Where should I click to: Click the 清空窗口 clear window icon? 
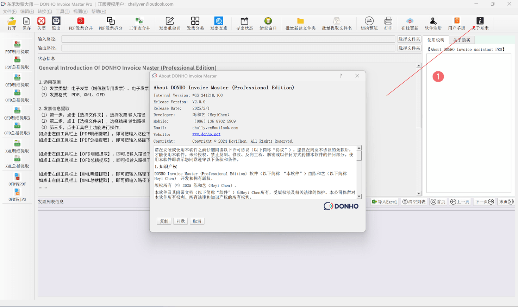click(x=268, y=24)
